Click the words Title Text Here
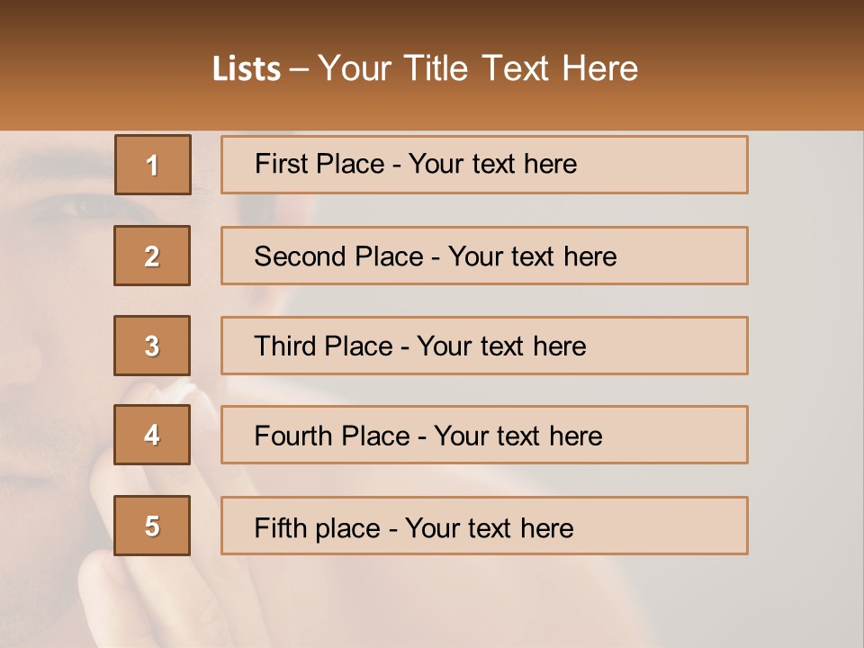 coord(521,68)
